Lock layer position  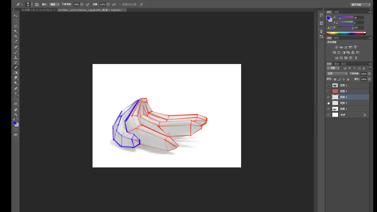click(x=344, y=79)
